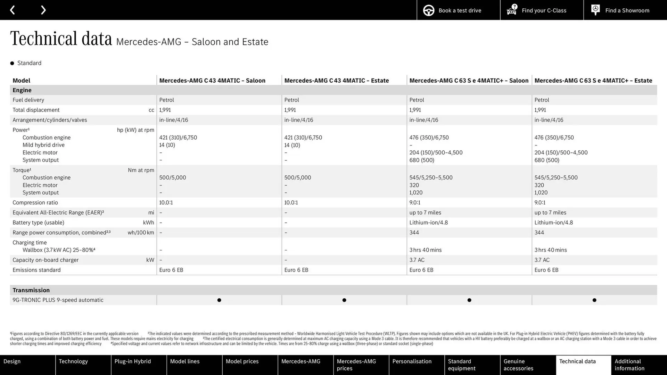Click the steering wheel icon beside Book a test drive
Screen dimensions: 667x375
click(x=428, y=10)
